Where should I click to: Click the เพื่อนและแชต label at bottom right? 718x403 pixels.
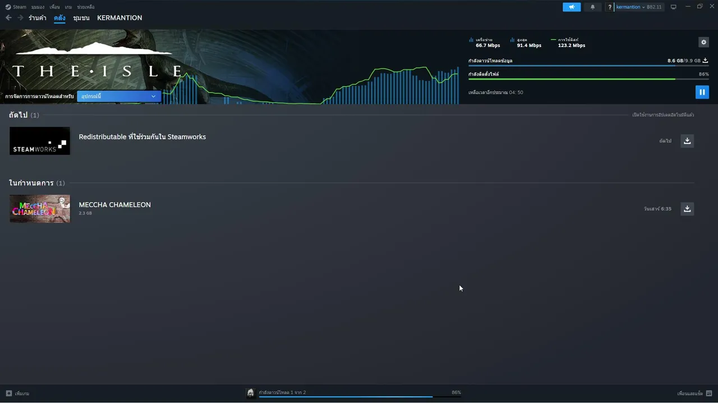(x=690, y=393)
